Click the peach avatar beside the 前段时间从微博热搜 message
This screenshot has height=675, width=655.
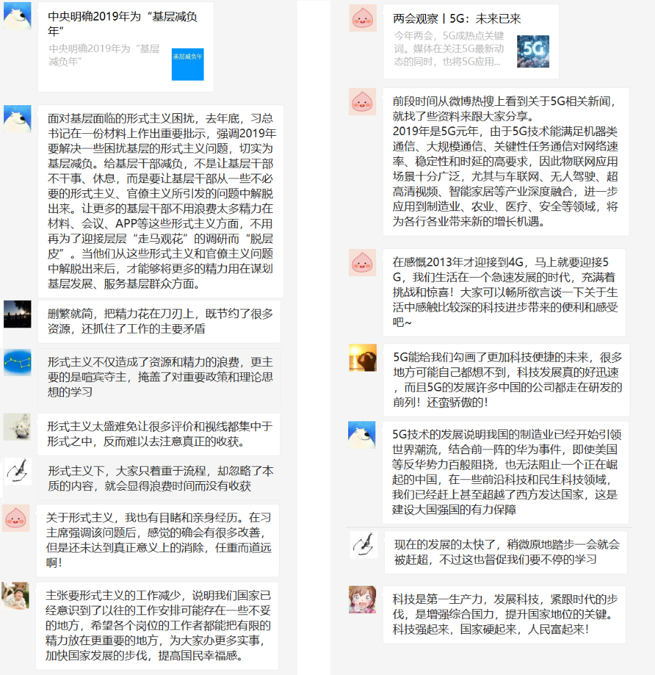[x=363, y=101]
